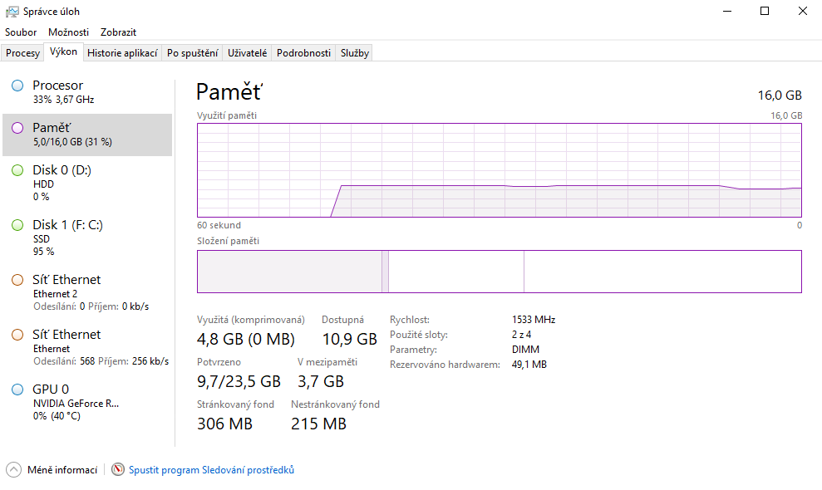
Task: Click the Ethernet 2 orange circle icon
Action: 17,280
